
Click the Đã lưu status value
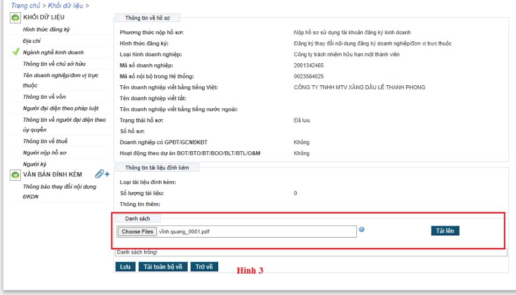click(x=302, y=120)
